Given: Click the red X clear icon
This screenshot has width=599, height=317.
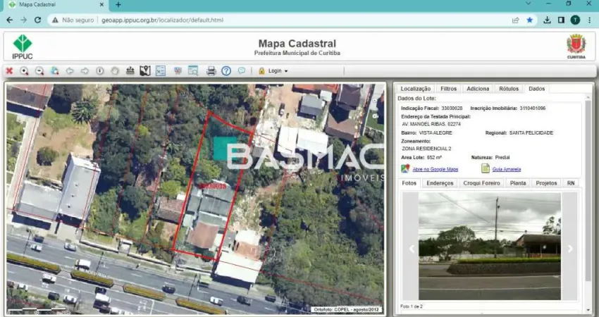Looking at the screenshot, I should (x=10, y=71).
